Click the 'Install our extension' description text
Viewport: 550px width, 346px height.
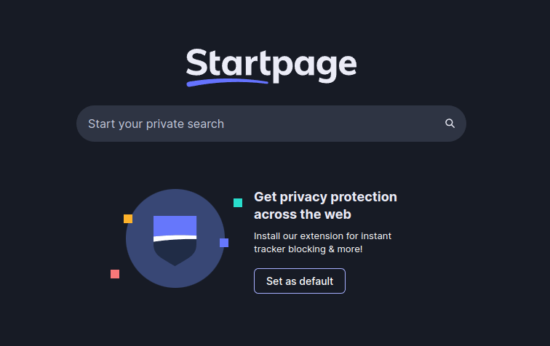pos(322,243)
